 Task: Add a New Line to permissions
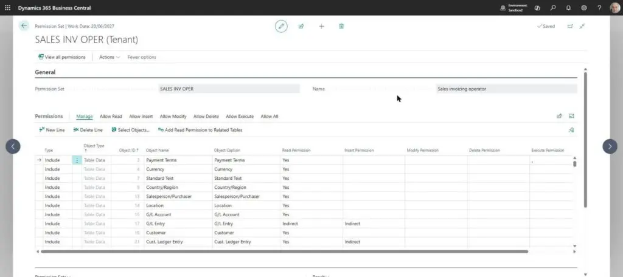pos(52,130)
